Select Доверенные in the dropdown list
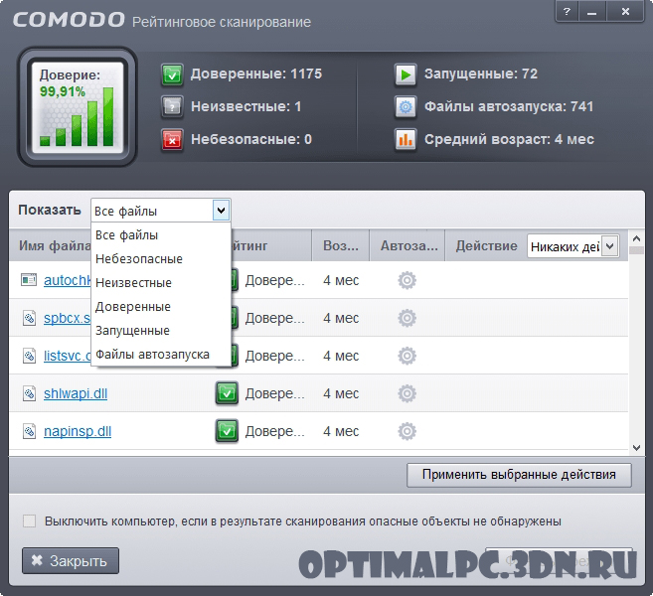653x596 pixels. point(161,307)
